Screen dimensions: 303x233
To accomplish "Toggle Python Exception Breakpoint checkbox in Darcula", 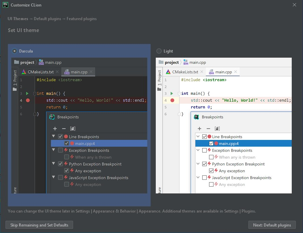I will [60, 164].
